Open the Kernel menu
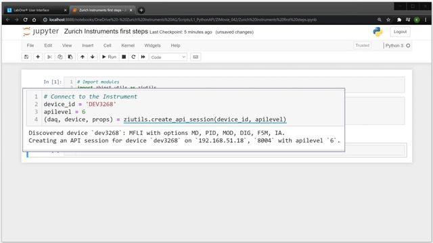Image resolution: width=433 pixels, height=243 pixels. coord(128,45)
